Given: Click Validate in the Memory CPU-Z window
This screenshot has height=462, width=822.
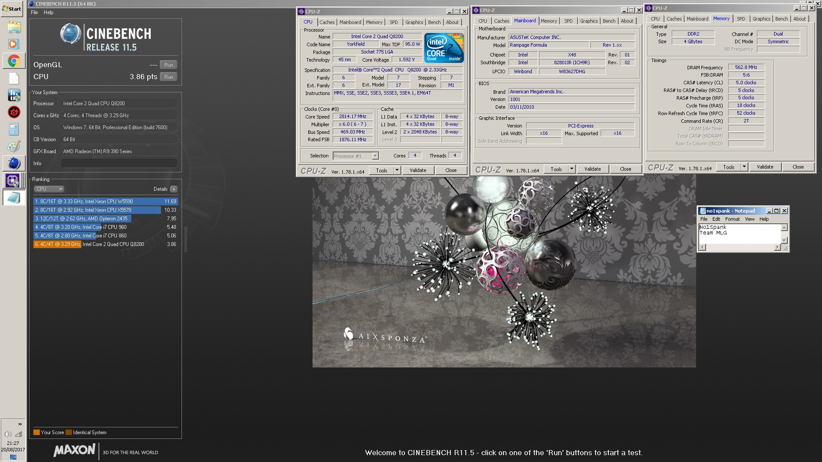Looking at the screenshot, I should click(765, 167).
